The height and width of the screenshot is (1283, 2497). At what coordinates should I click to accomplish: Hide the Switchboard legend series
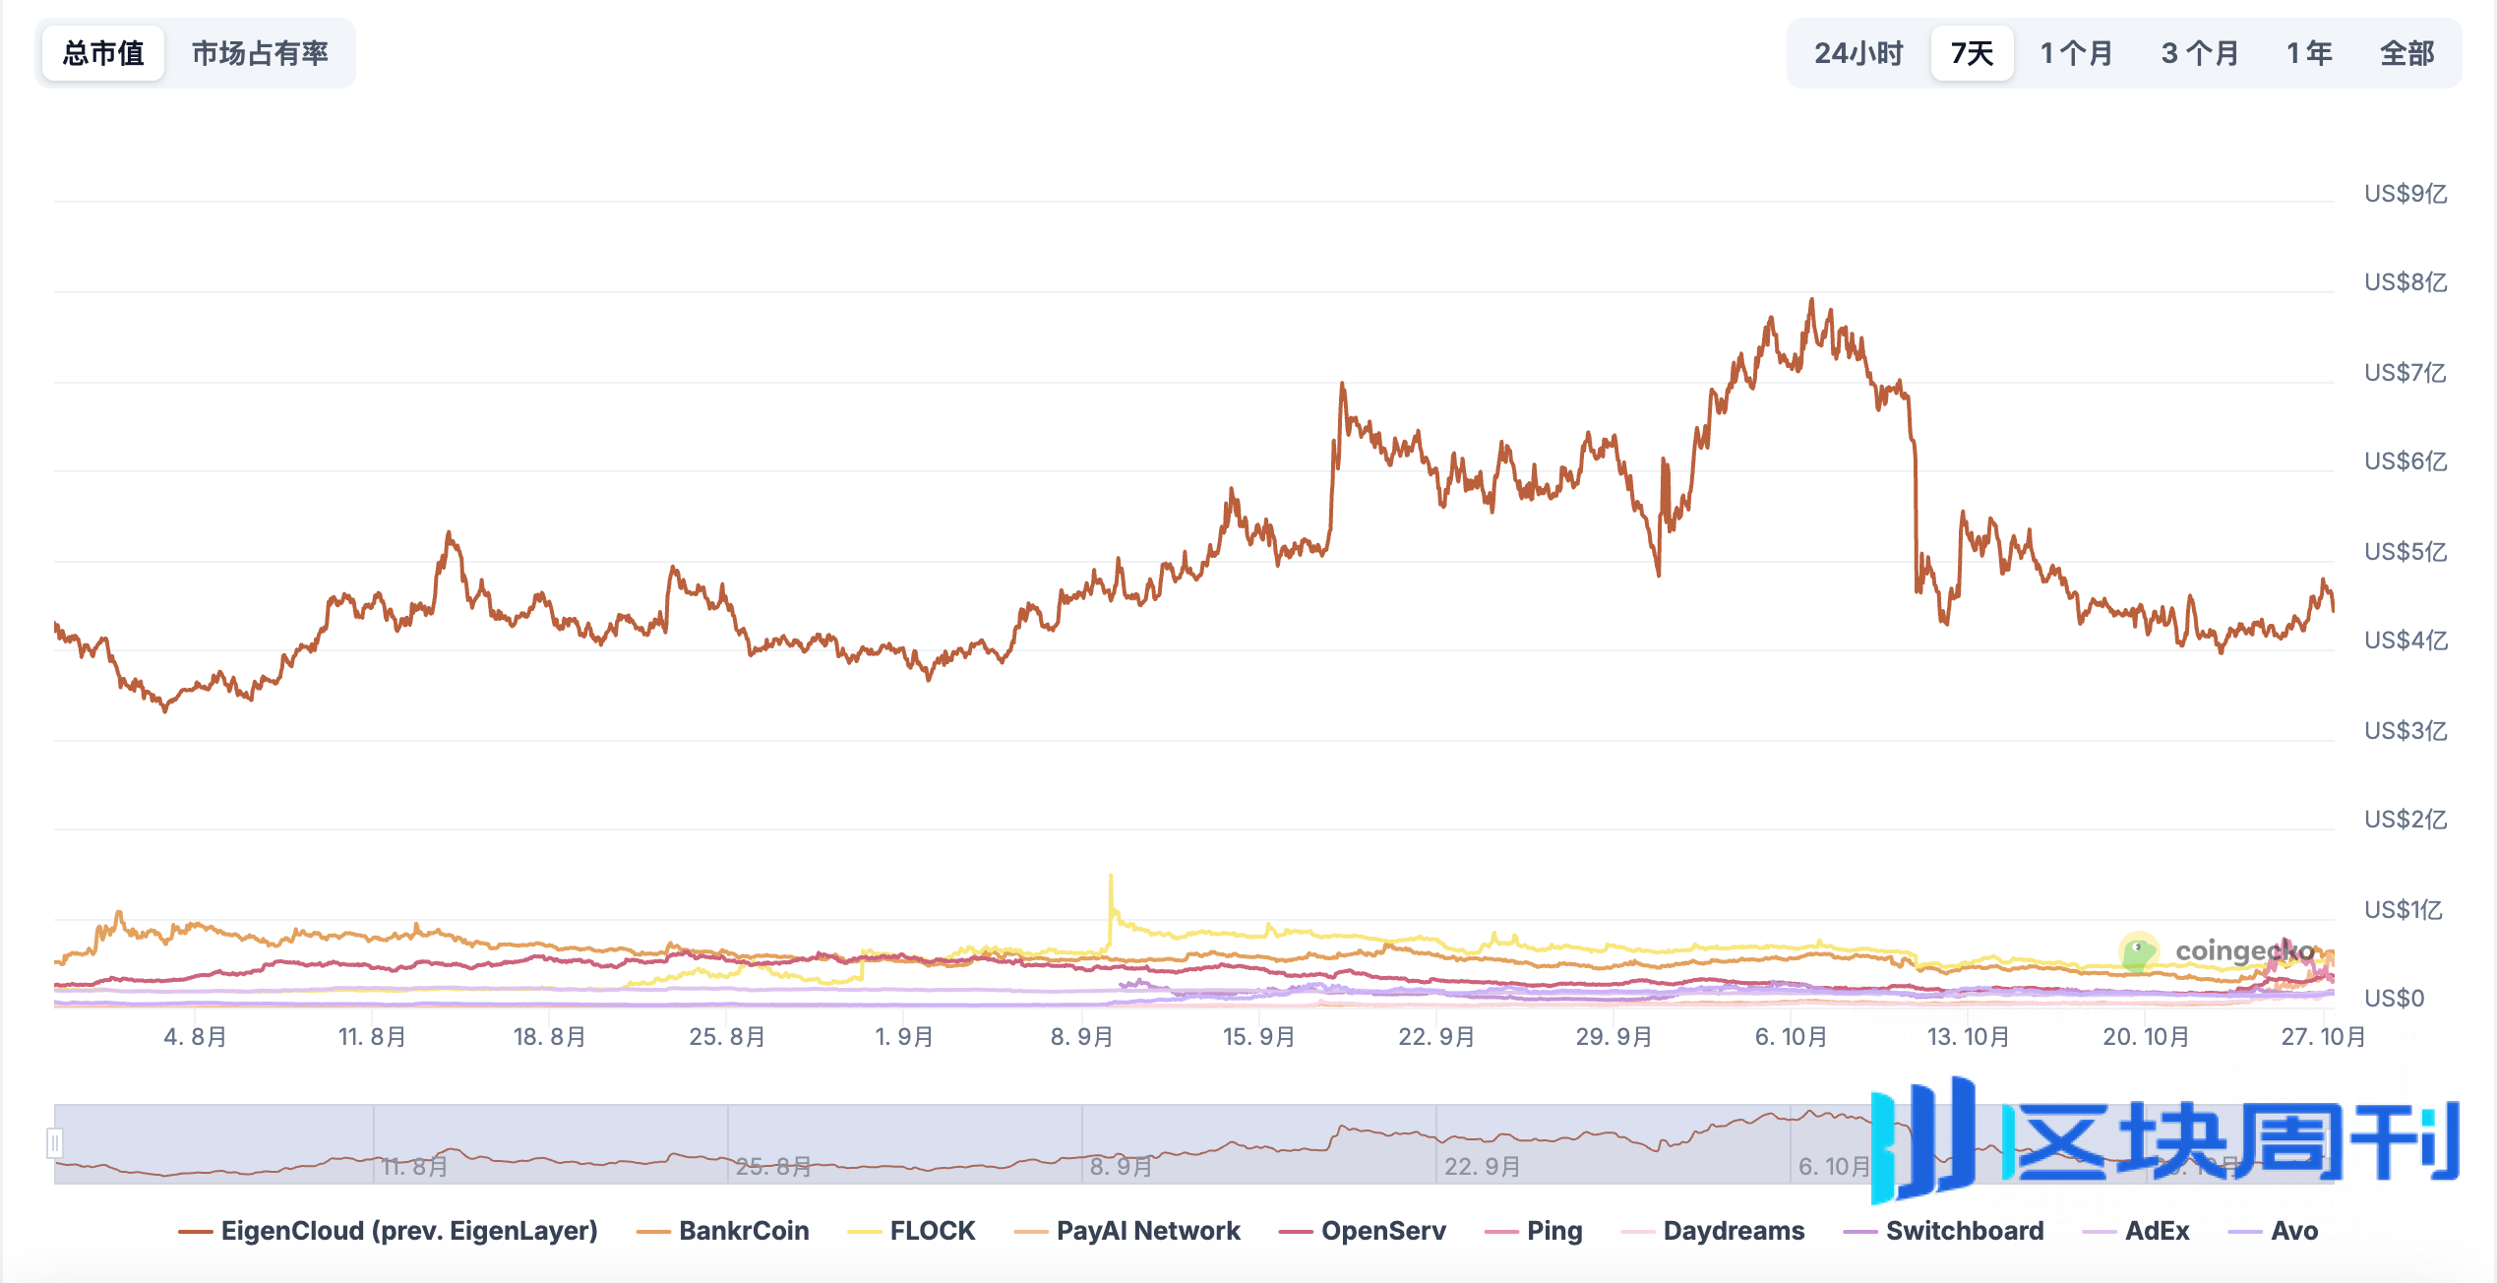[x=1964, y=1231]
